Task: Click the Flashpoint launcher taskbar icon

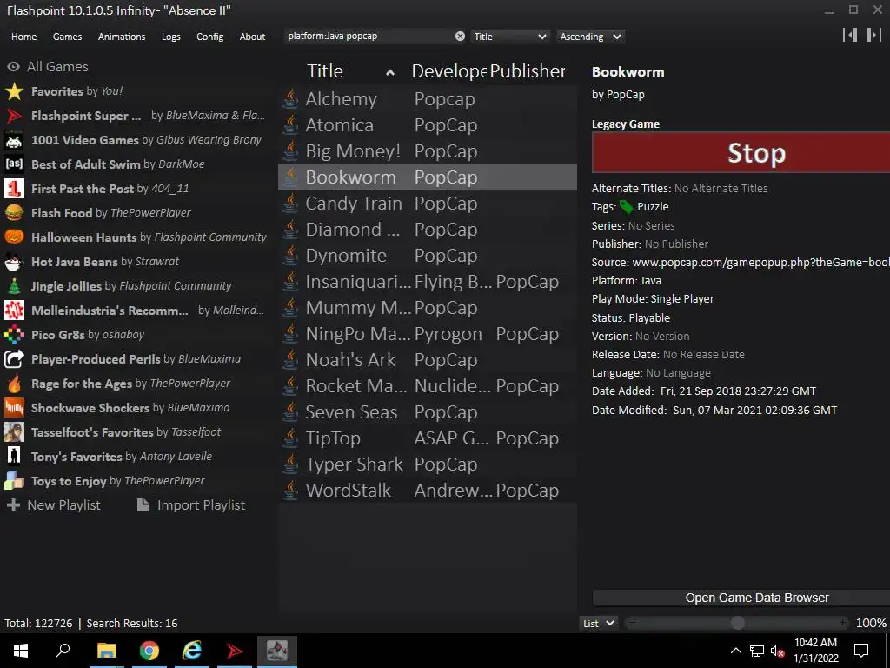Action: coord(235,651)
